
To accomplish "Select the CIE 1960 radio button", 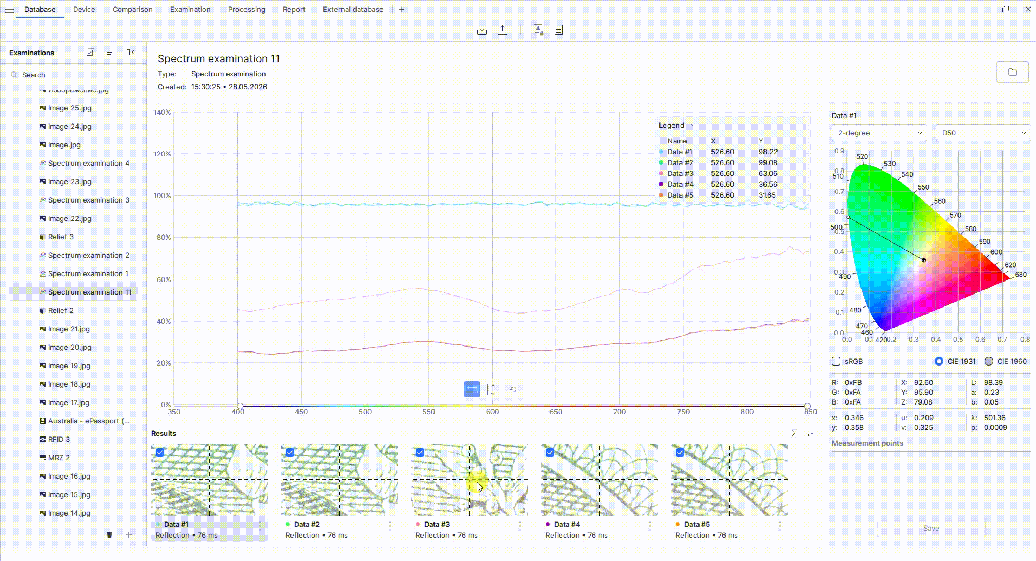I will (989, 361).
